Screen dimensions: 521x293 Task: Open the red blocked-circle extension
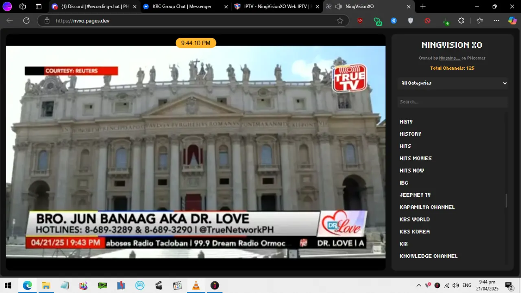[x=427, y=21]
